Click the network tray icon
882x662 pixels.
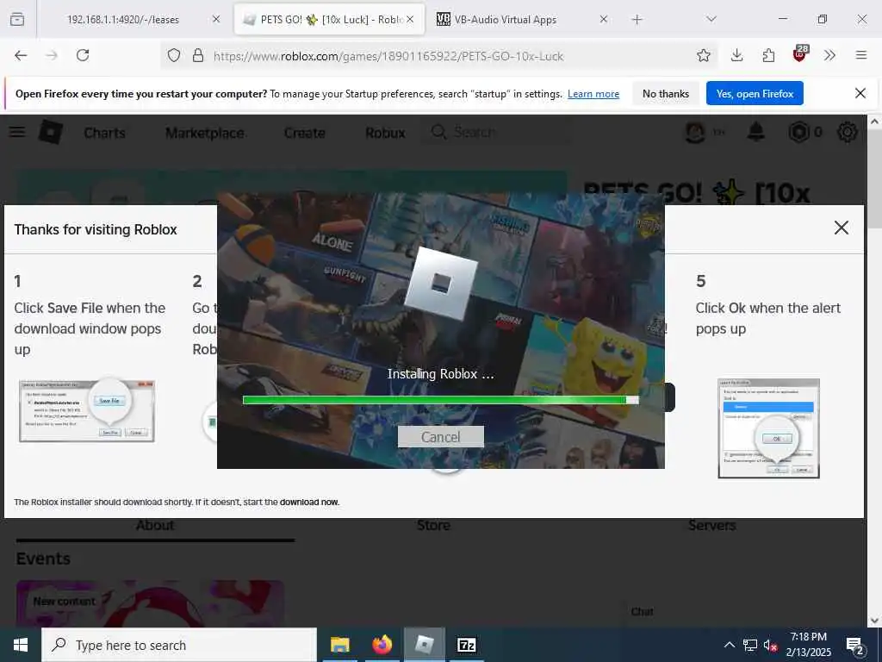750,646
